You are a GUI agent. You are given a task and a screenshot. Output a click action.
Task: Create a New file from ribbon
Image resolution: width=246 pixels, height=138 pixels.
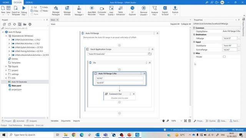click(x=3, y=10)
